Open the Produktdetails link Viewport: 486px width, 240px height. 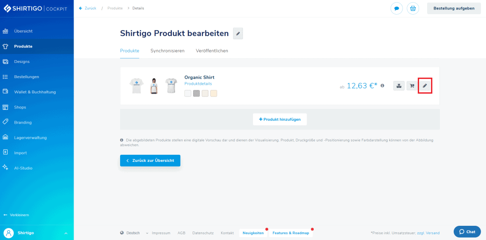[198, 84]
